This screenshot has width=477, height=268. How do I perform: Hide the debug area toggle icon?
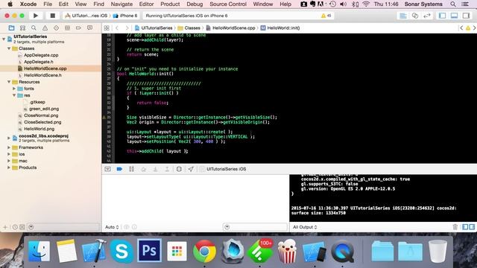point(107,169)
